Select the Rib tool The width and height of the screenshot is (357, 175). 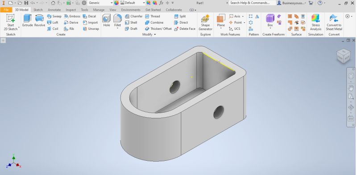coord(69,28)
